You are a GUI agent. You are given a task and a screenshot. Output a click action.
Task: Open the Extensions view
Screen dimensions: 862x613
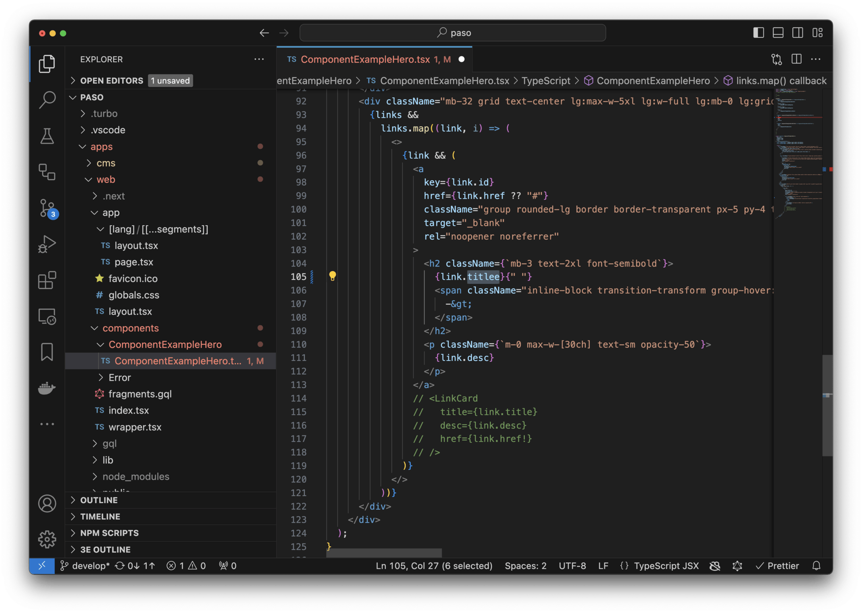click(47, 280)
